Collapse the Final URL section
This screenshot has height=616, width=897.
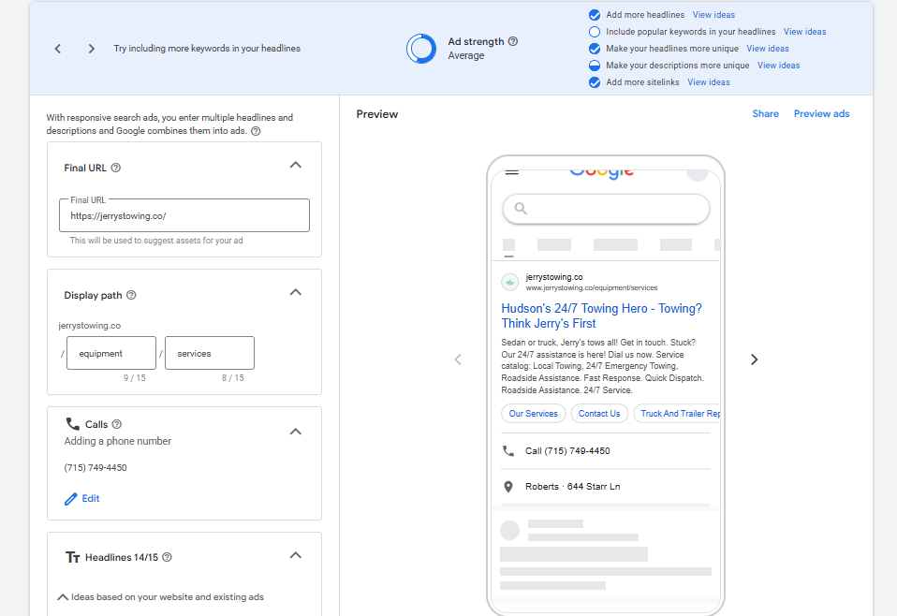pos(296,165)
